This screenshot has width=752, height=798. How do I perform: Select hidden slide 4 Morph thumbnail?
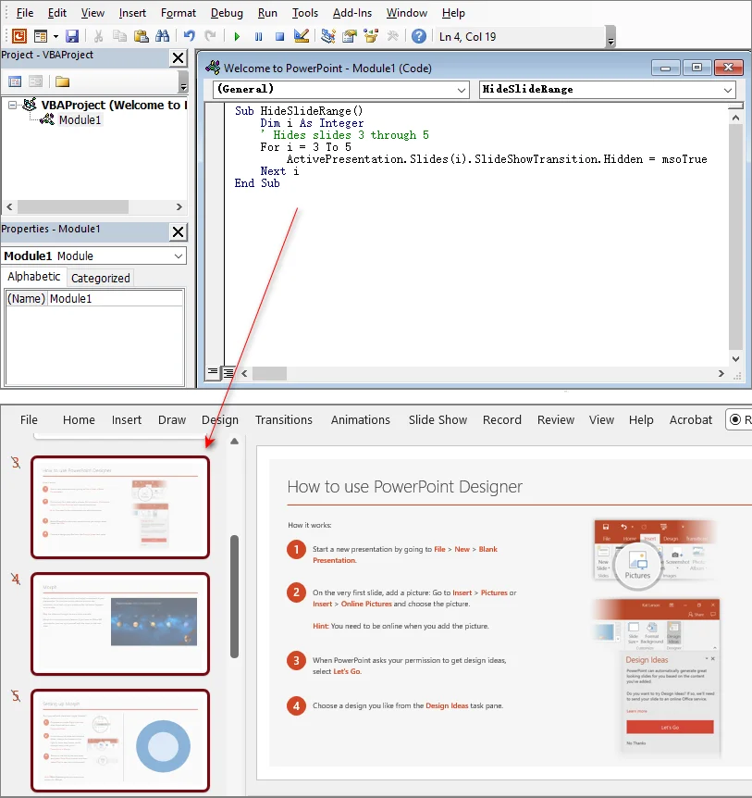click(120, 624)
